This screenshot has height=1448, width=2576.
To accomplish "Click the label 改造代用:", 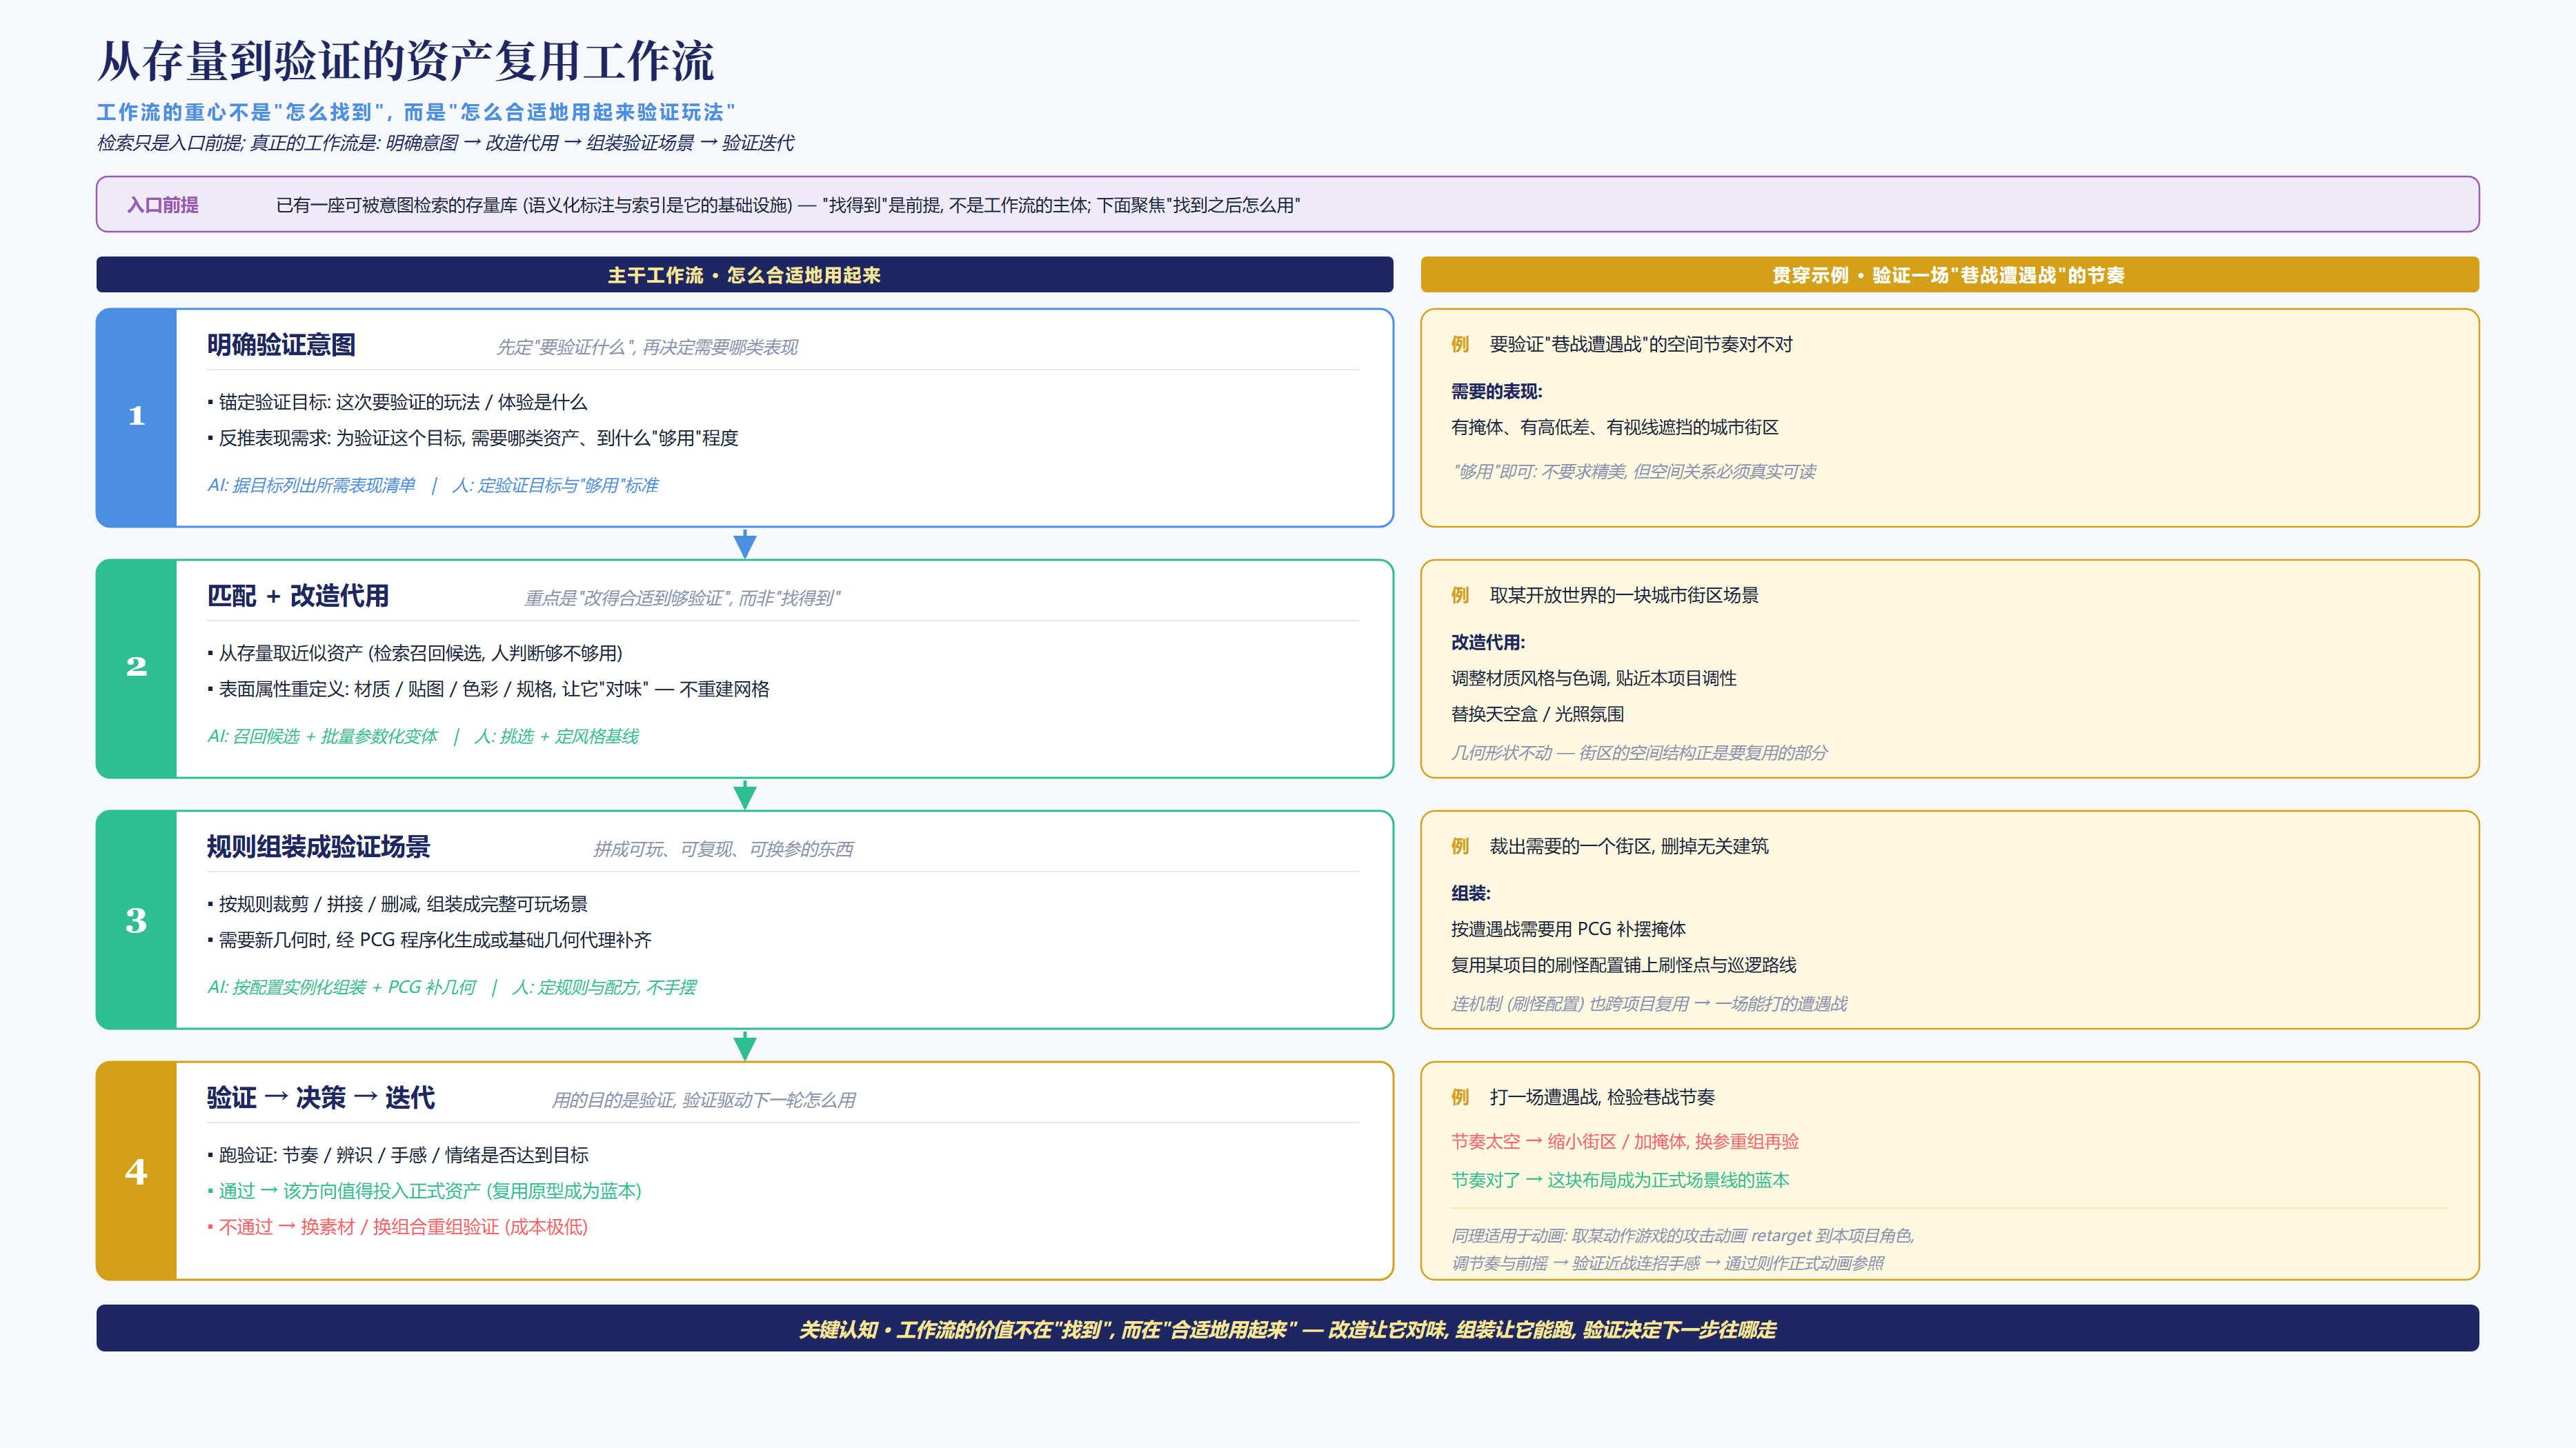I will point(1488,641).
